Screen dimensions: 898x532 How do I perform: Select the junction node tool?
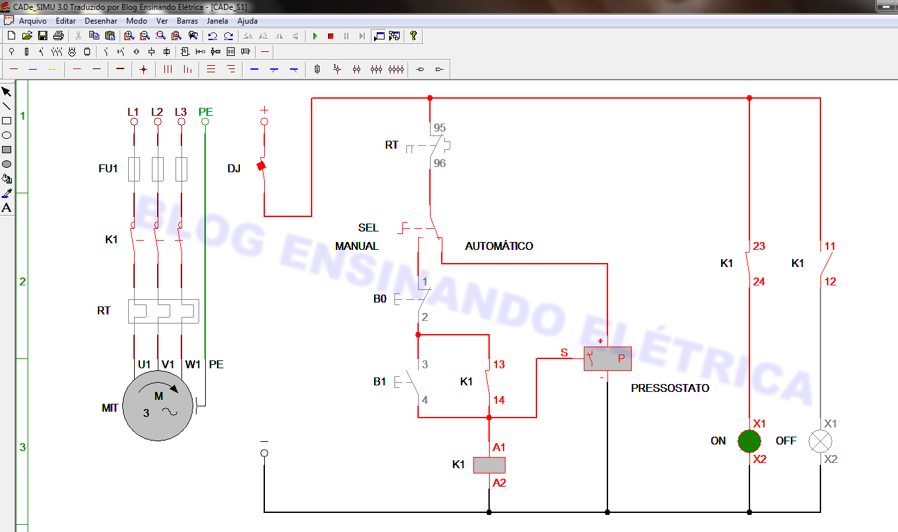[143, 69]
